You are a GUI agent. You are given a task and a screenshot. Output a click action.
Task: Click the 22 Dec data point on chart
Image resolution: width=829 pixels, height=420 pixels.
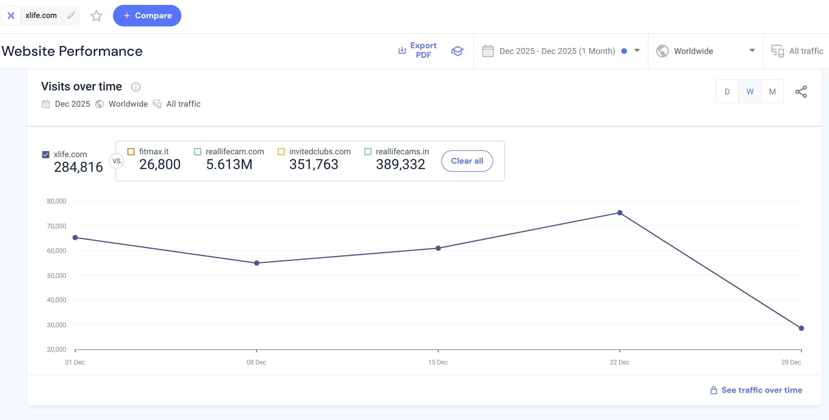coord(619,213)
